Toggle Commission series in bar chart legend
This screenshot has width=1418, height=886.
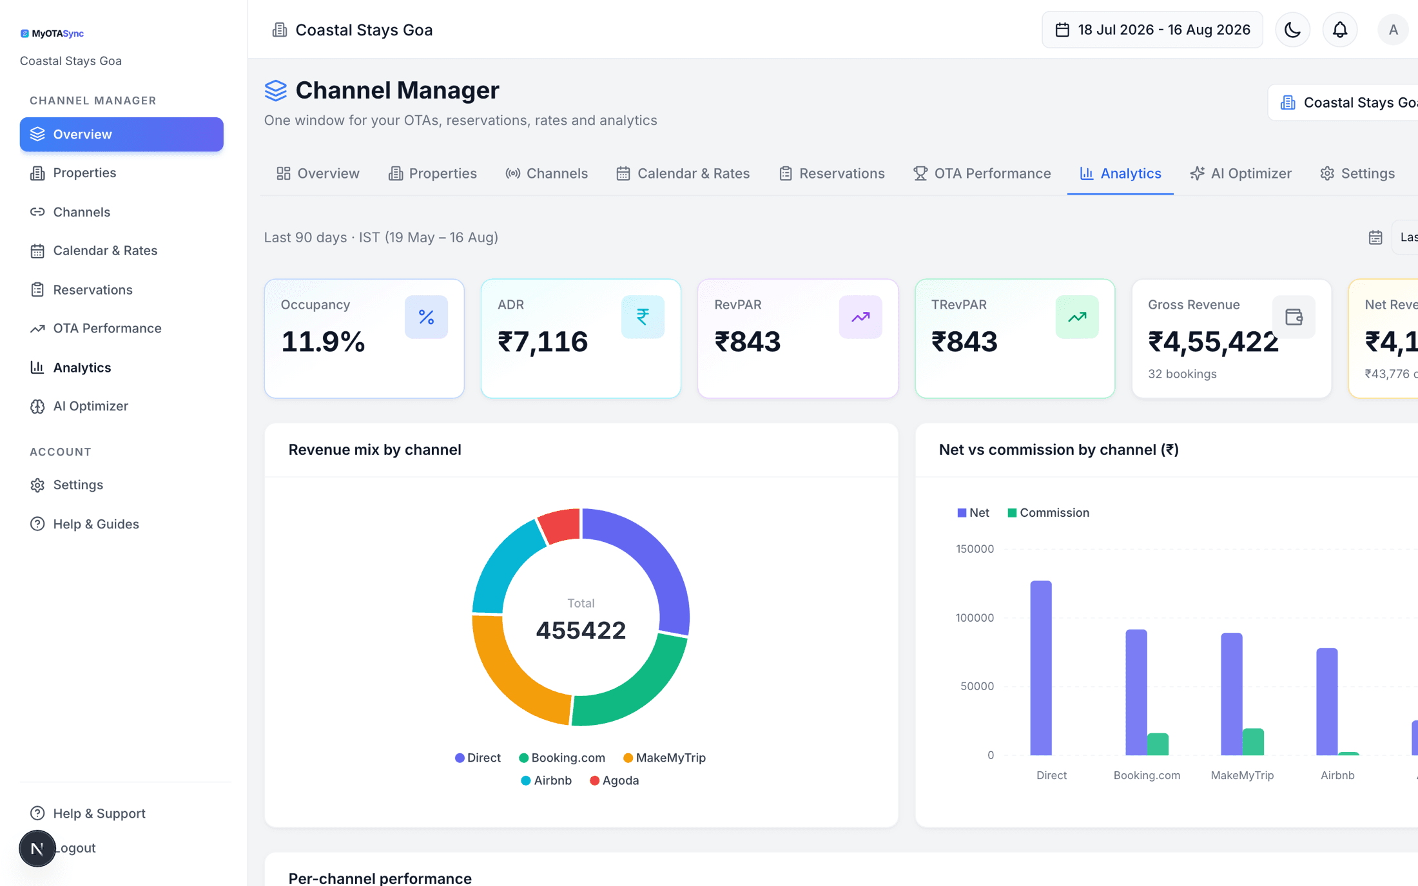[1049, 513]
